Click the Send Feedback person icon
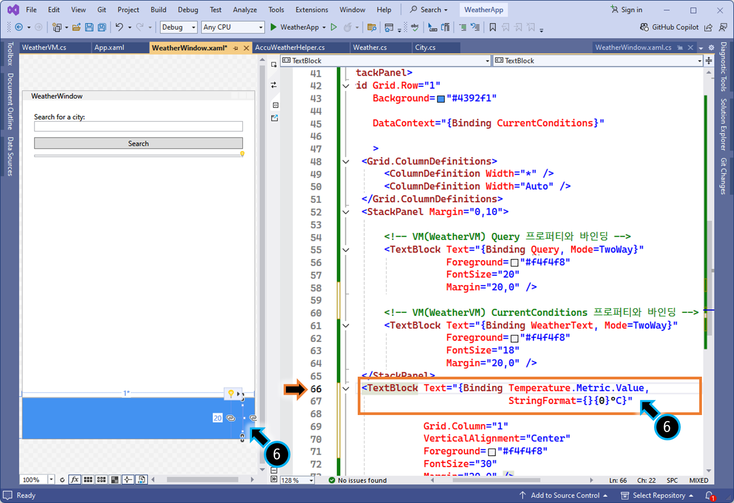This screenshot has height=503, width=734. [723, 27]
